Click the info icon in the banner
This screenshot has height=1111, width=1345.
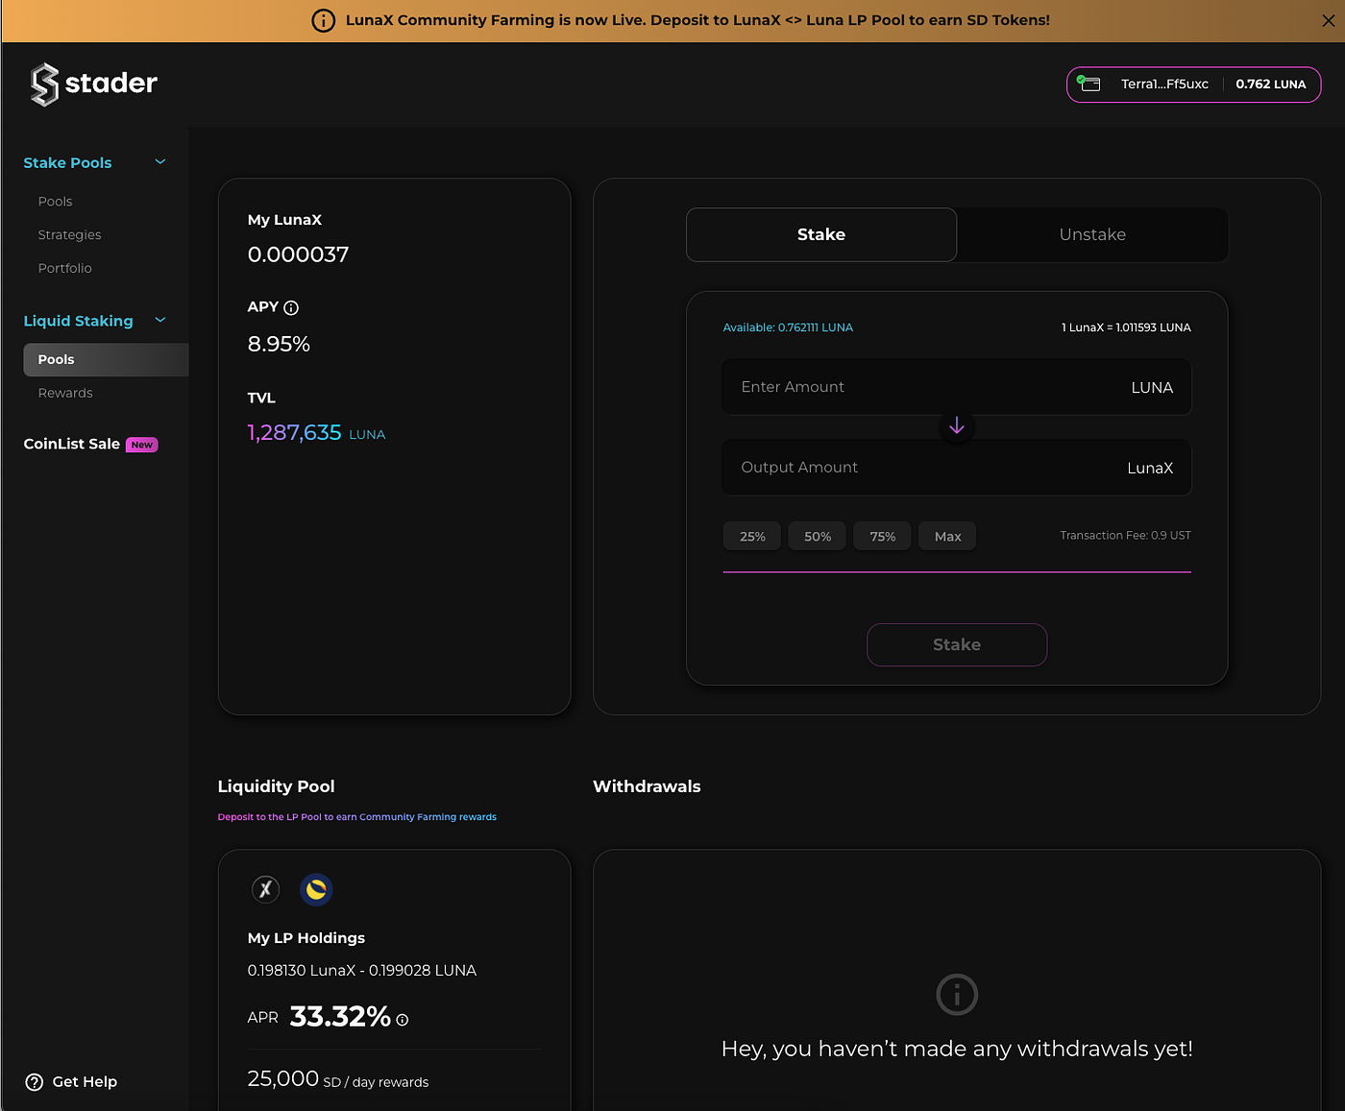[x=324, y=20]
